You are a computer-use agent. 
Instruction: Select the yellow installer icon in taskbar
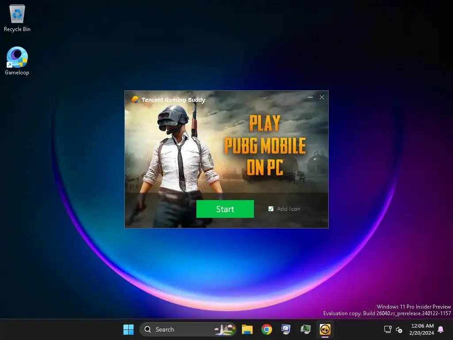[325, 329]
